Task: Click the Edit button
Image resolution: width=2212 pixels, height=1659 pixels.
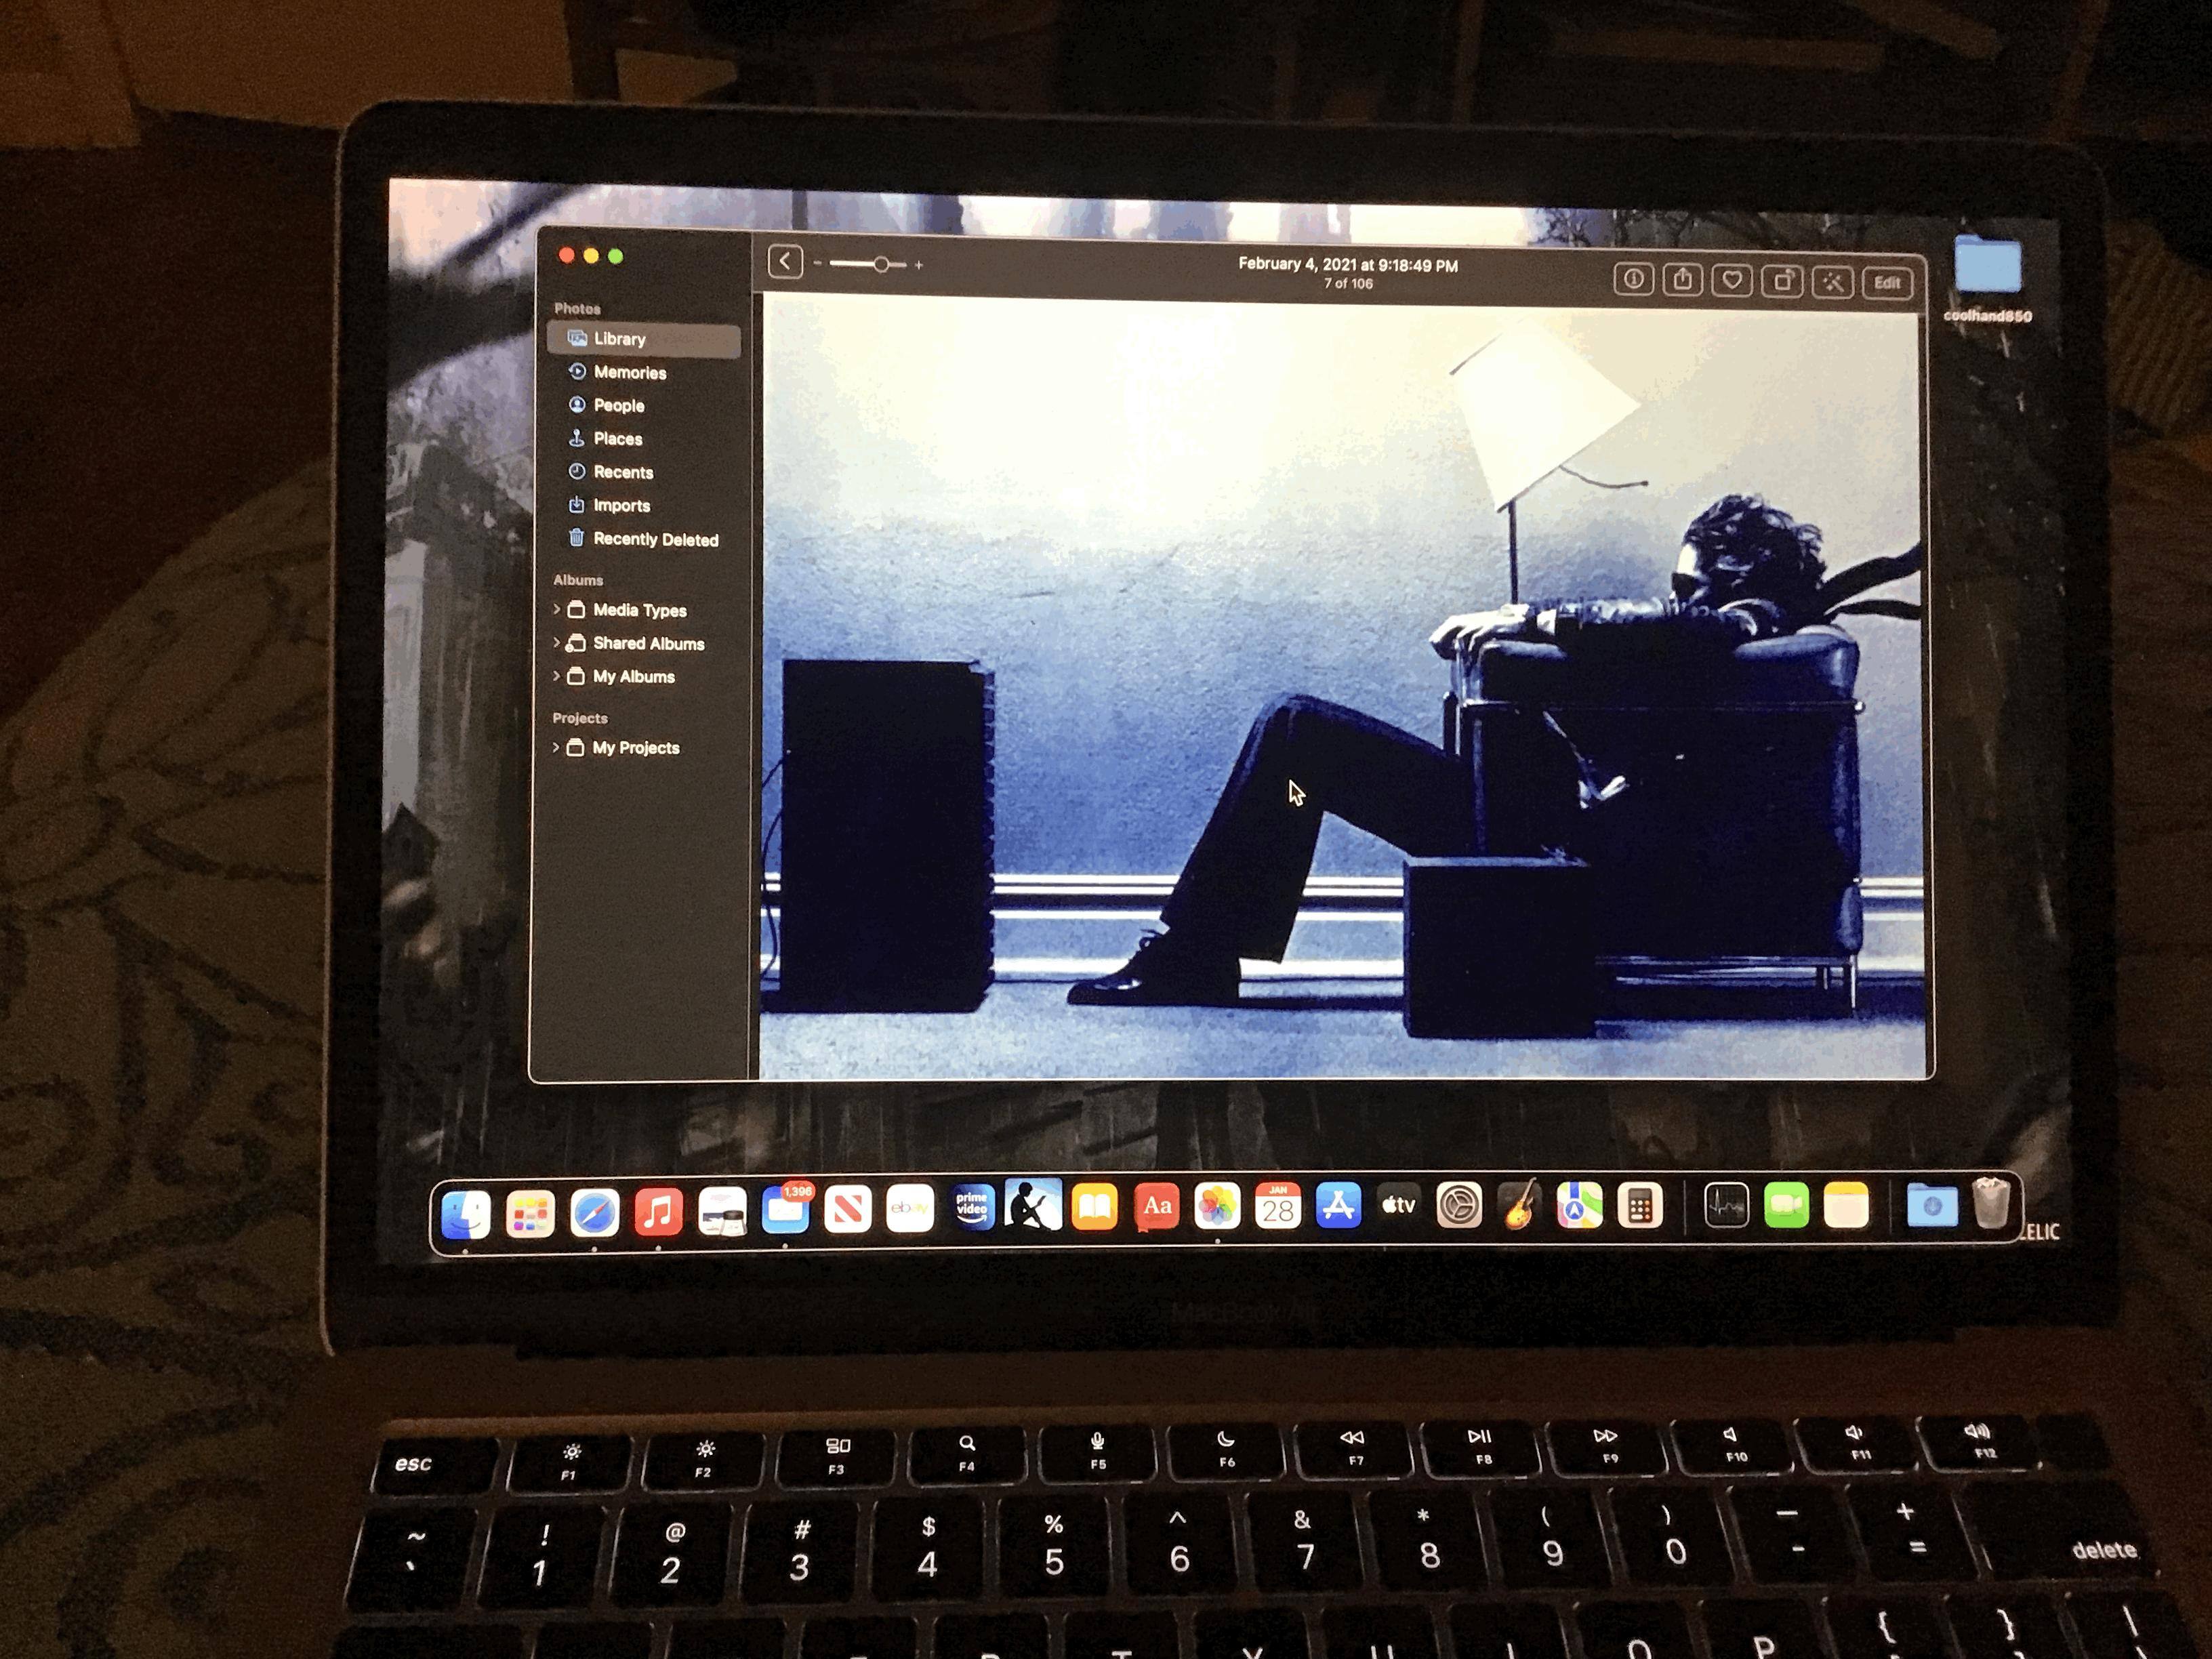Action: pyautogui.click(x=1886, y=283)
